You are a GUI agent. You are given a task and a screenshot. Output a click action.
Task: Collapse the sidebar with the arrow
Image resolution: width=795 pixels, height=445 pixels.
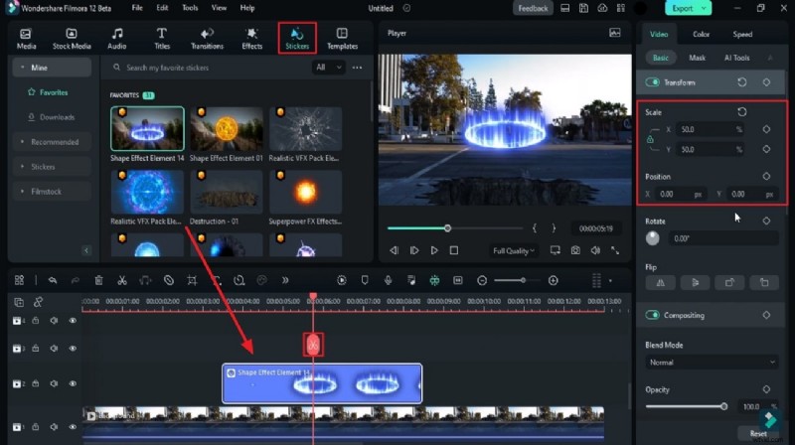(85, 250)
